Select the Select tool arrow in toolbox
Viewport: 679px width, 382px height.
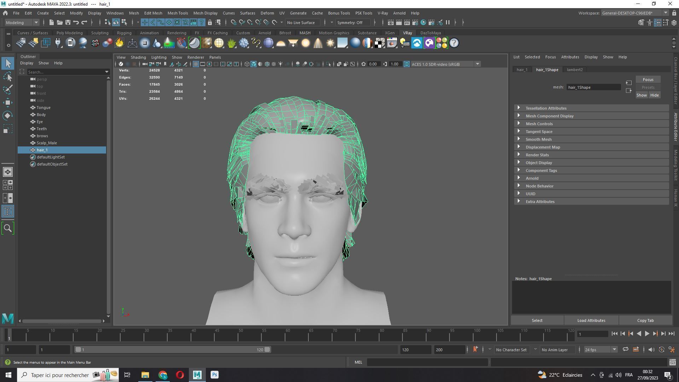[x=8, y=64]
